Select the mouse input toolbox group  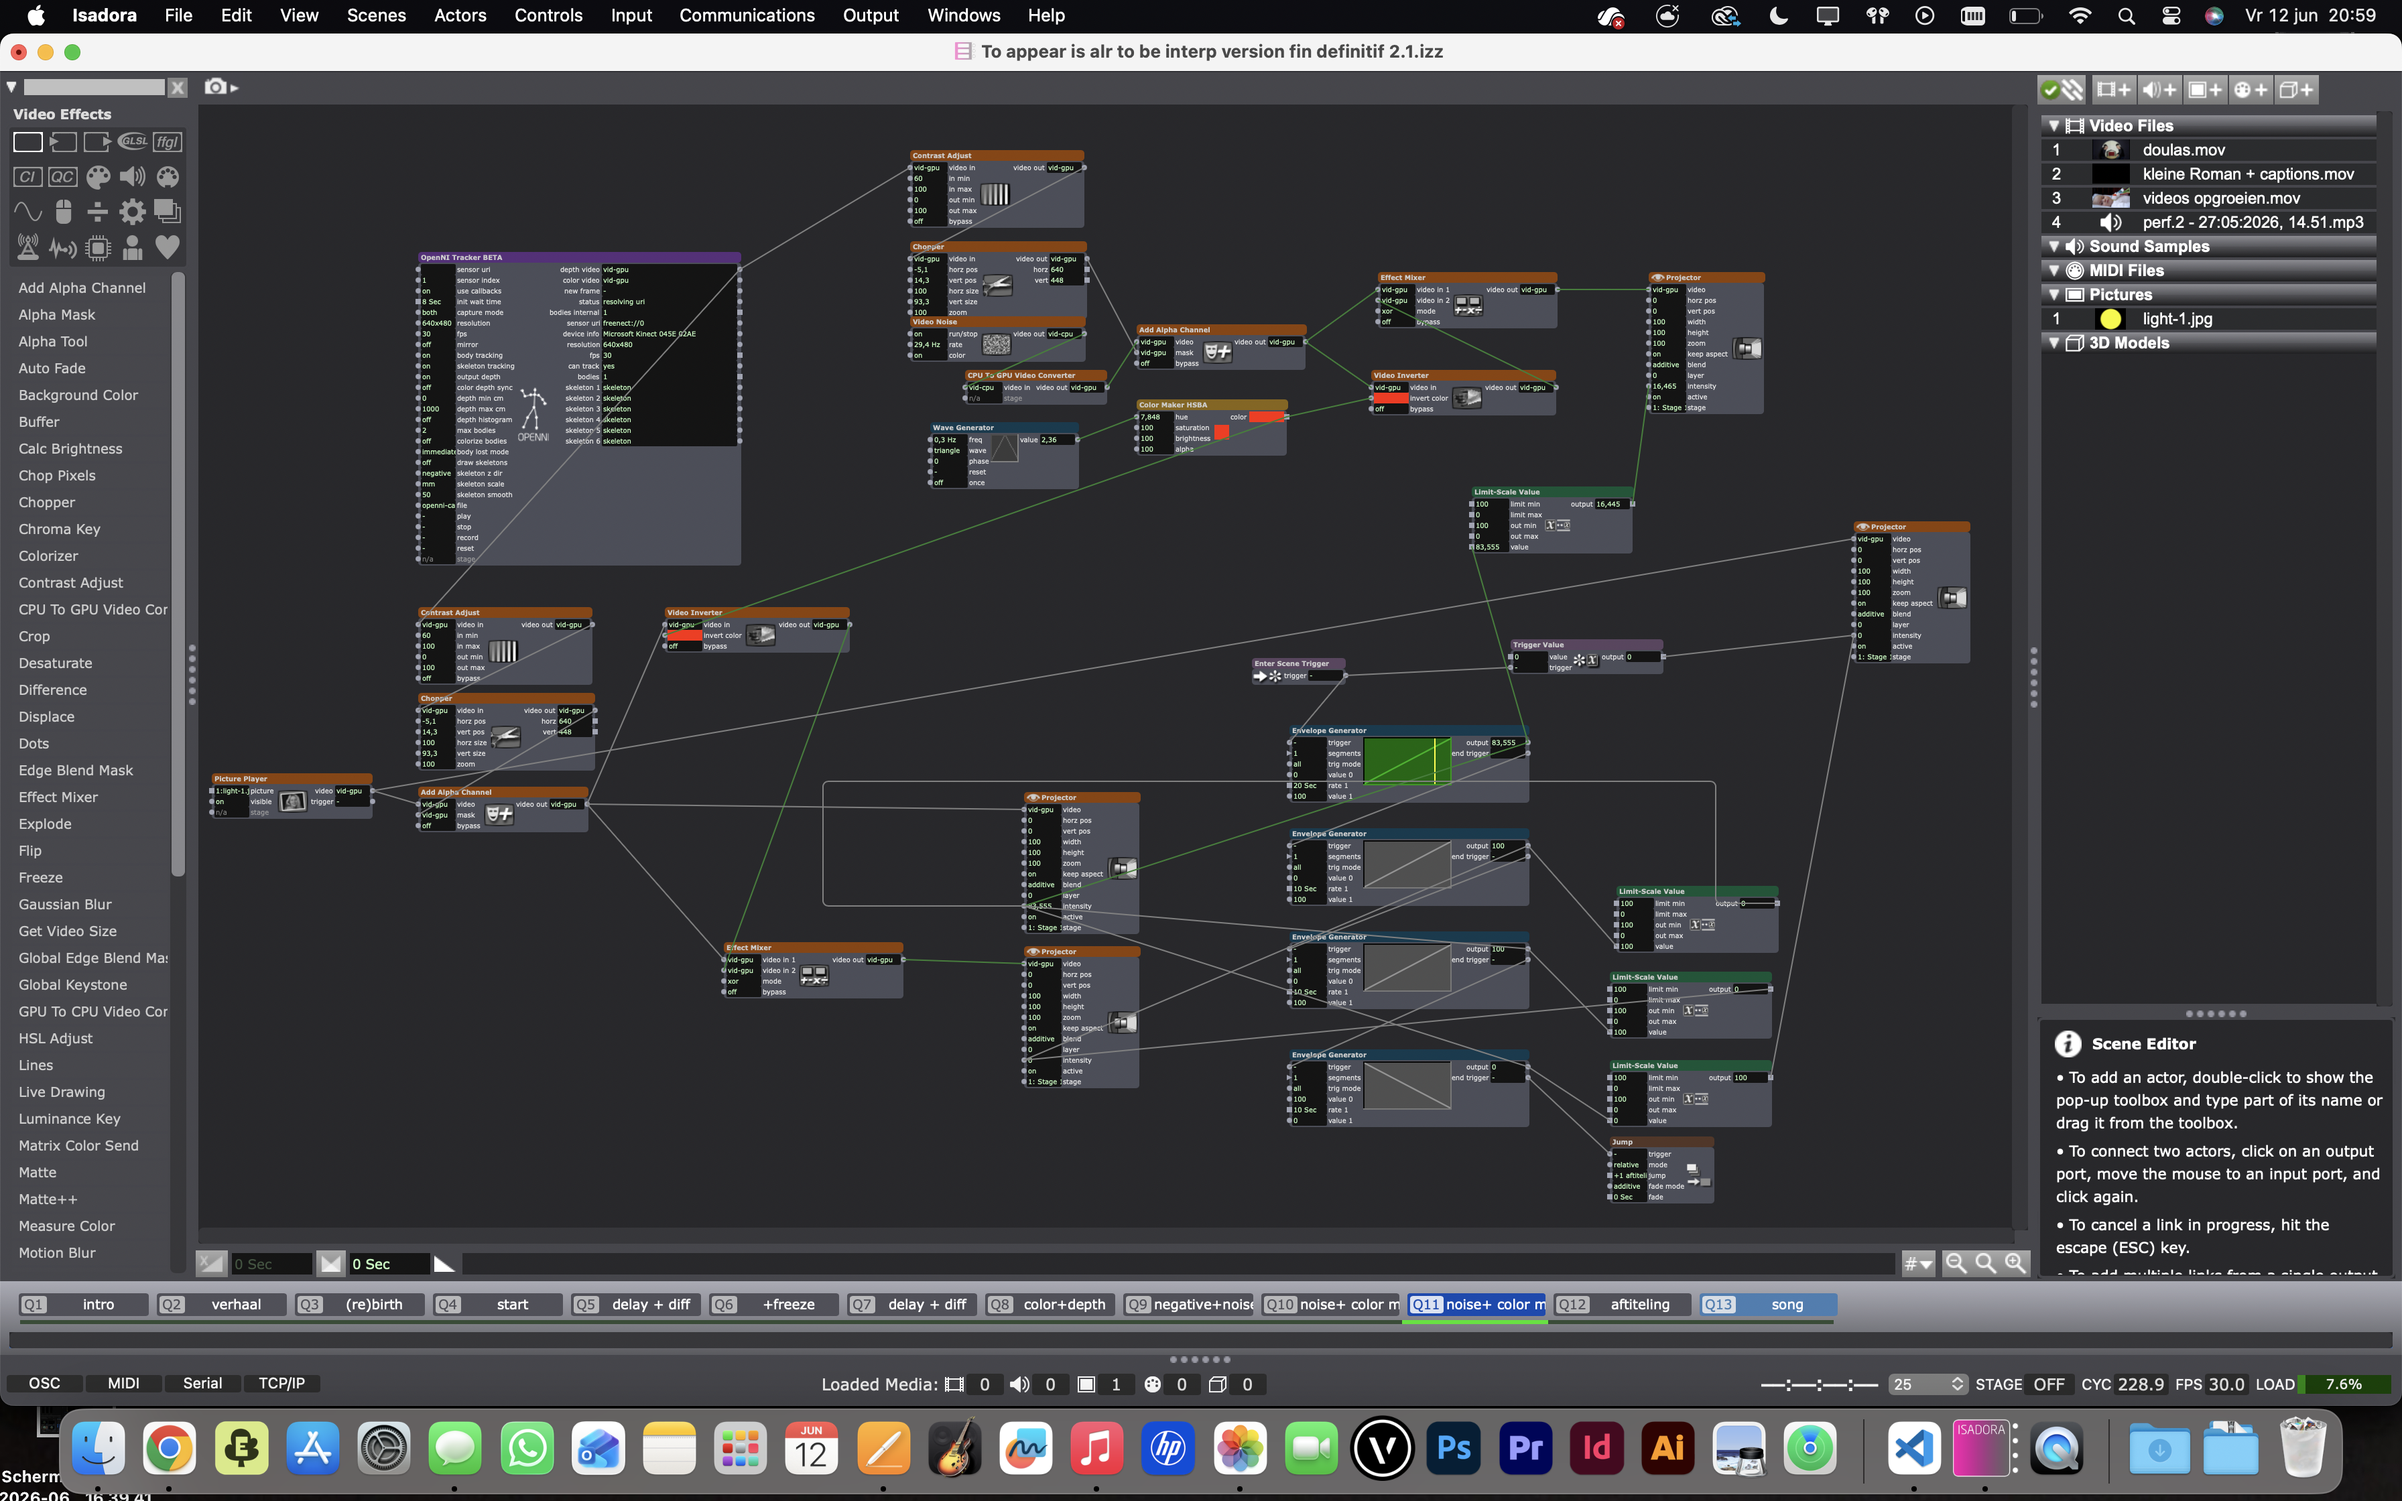pyautogui.click(x=62, y=212)
